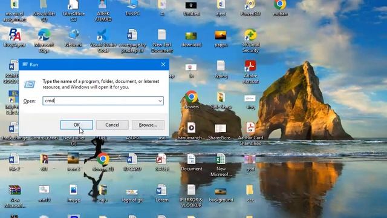
Task: Select the win10 desktop icon
Action: tap(44, 193)
